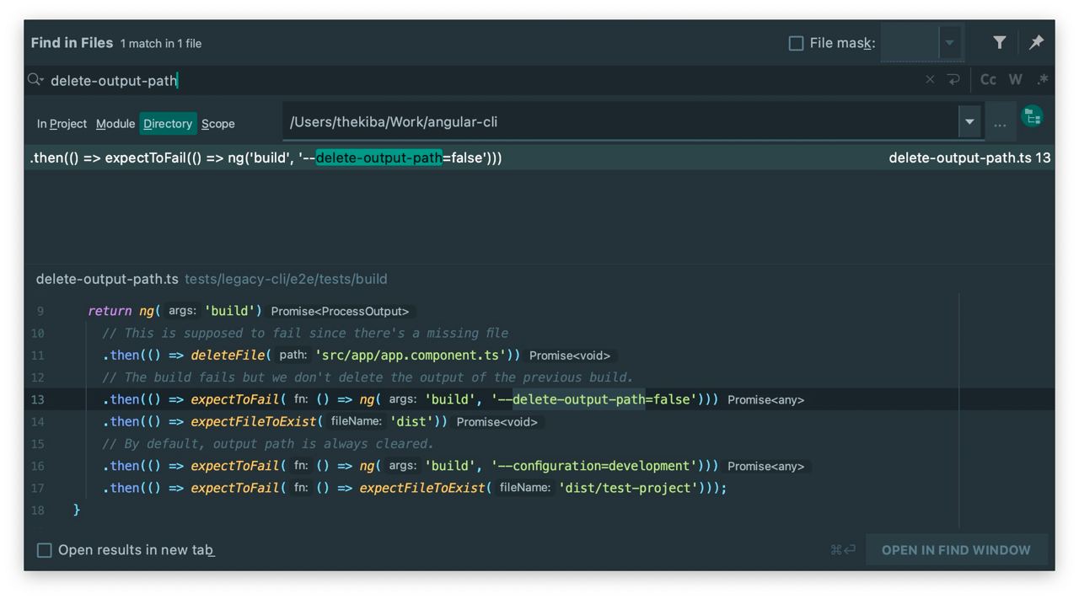Click delete-output-path.ts preview file name
The height and width of the screenshot is (599, 1079).
pyautogui.click(x=107, y=279)
